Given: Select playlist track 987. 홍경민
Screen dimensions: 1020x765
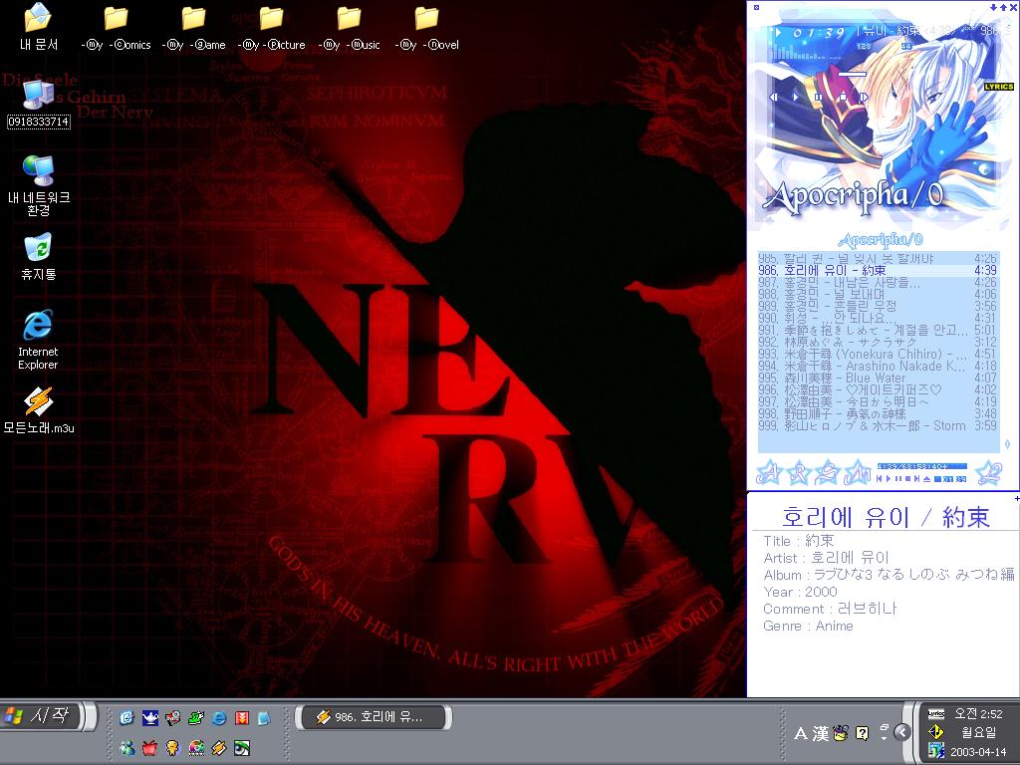Looking at the screenshot, I should pos(878,282).
